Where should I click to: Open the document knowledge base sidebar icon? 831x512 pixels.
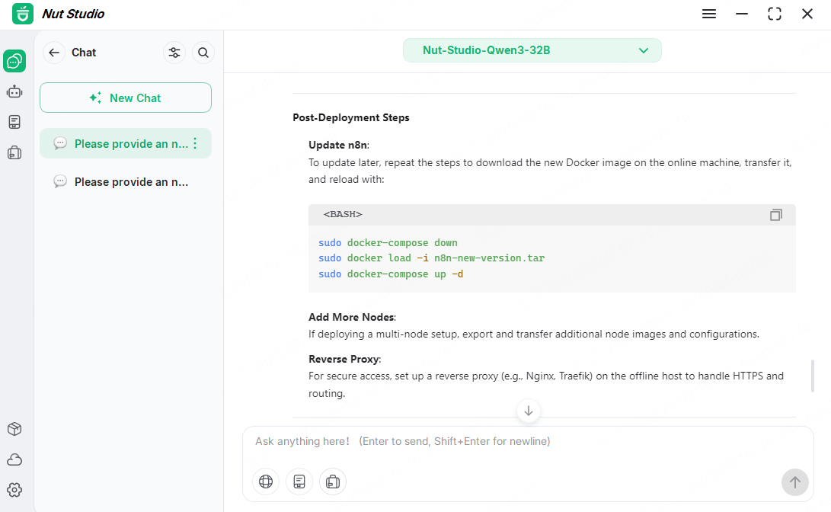click(x=14, y=123)
